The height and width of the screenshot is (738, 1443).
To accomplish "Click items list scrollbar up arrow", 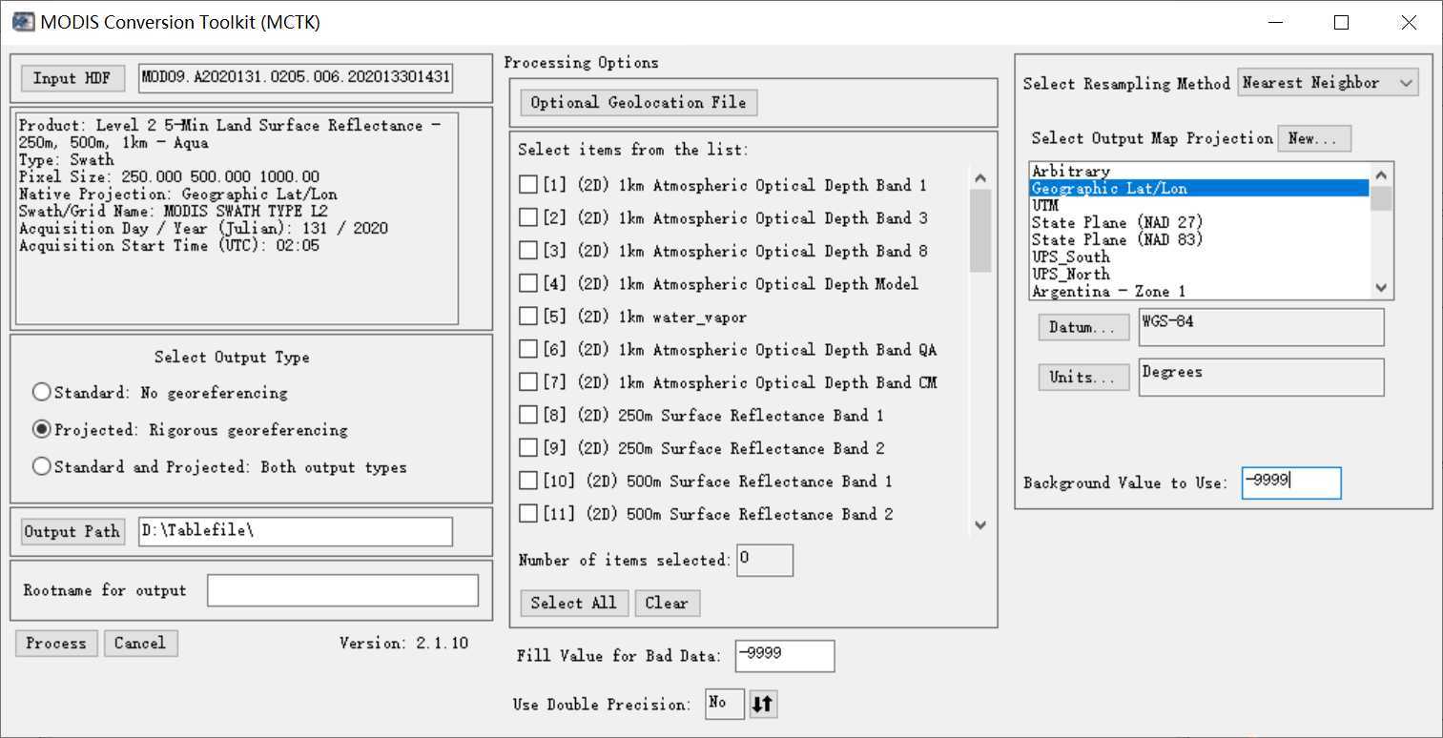I will [x=980, y=178].
